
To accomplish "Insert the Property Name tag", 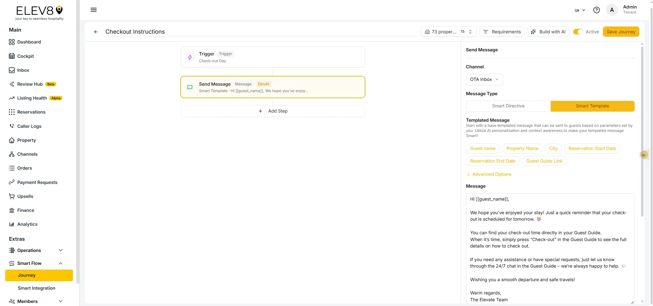I will click(x=522, y=149).
